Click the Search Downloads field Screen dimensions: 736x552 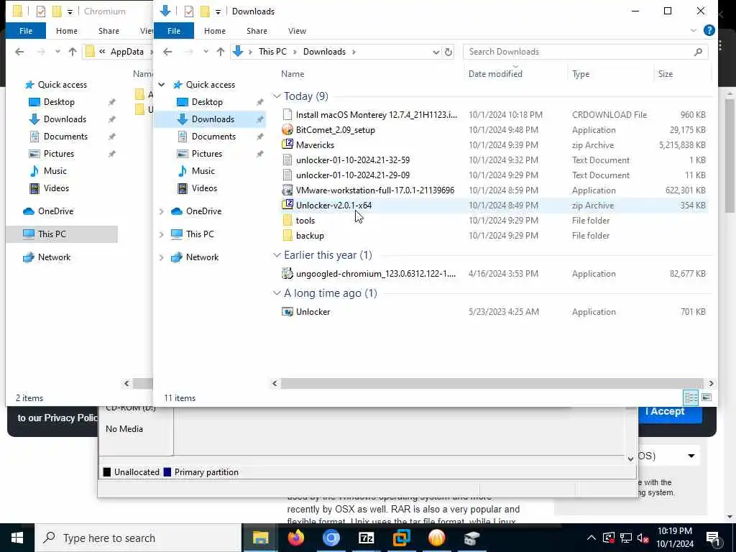pos(585,52)
